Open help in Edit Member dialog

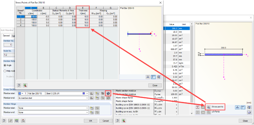(x=4, y=121)
